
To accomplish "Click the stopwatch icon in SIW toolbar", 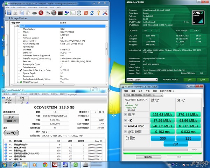I will click(79, 13).
